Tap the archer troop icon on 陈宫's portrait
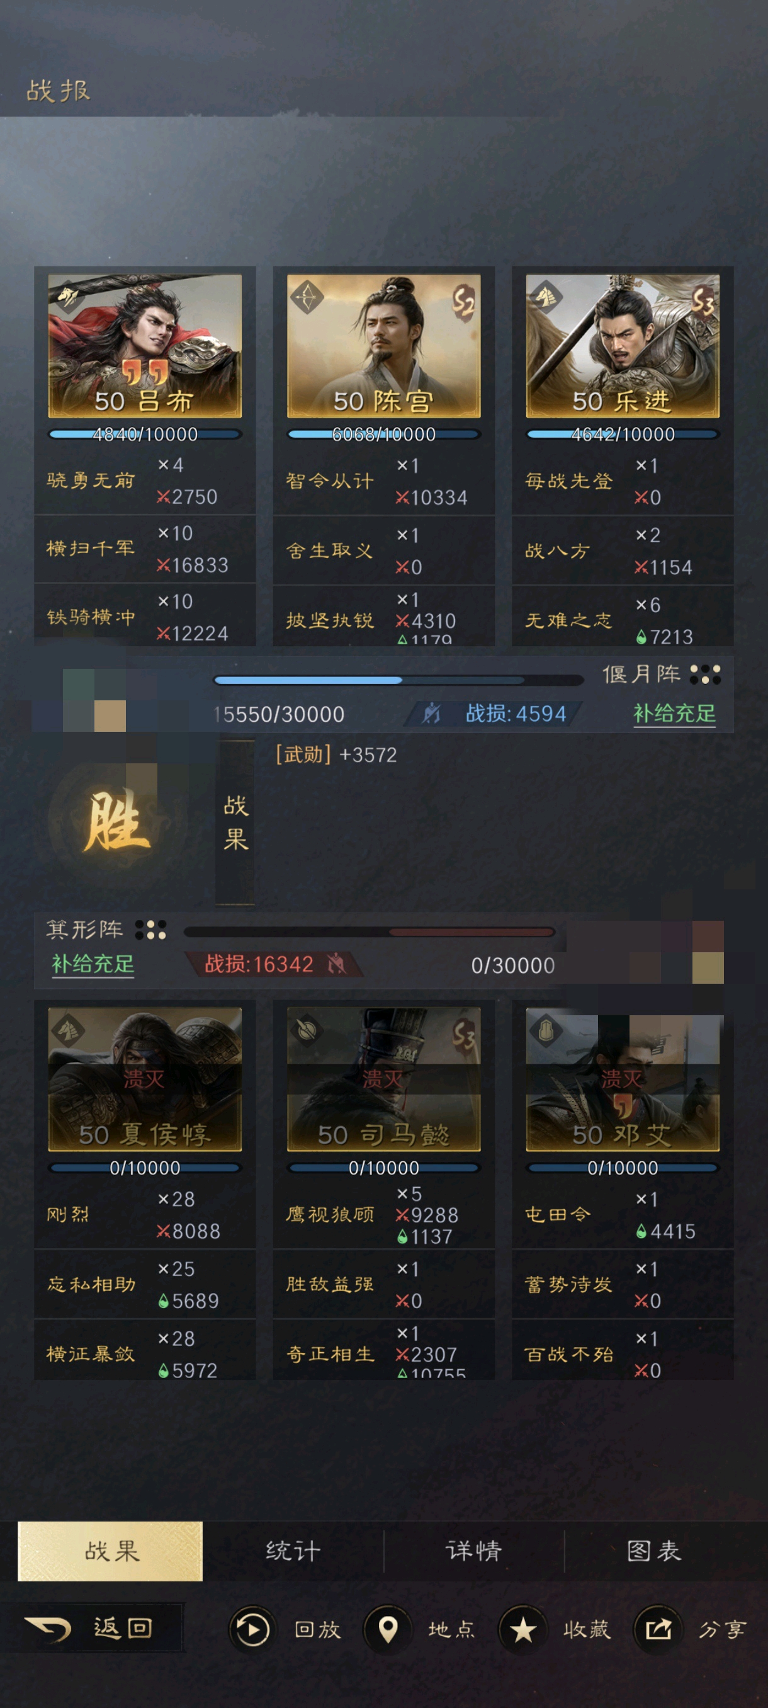This screenshot has height=1708, width=768. [307, 297]
